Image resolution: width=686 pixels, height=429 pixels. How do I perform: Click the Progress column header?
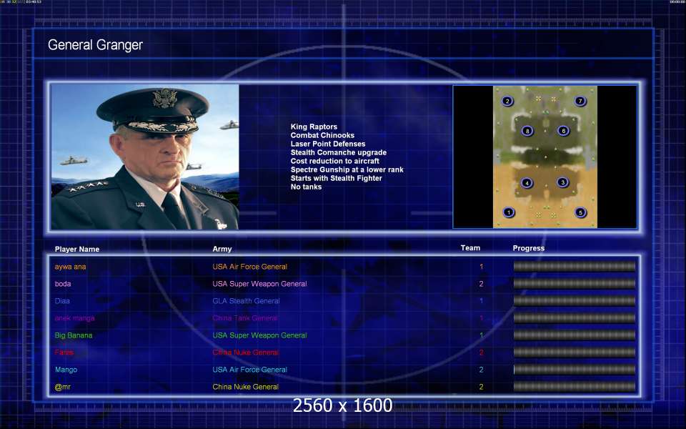pos(529,248)
